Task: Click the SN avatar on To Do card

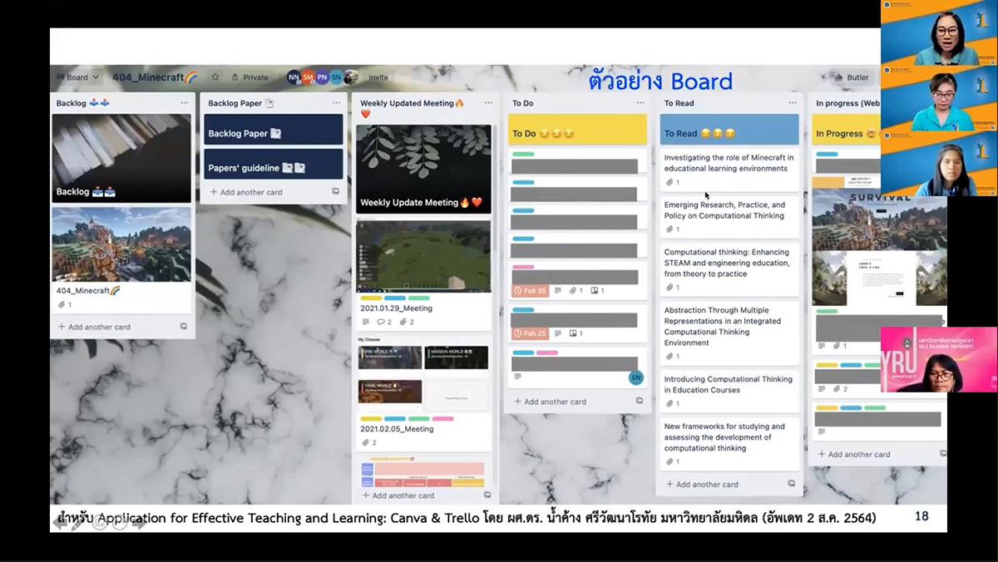Action: coord(635,377)
